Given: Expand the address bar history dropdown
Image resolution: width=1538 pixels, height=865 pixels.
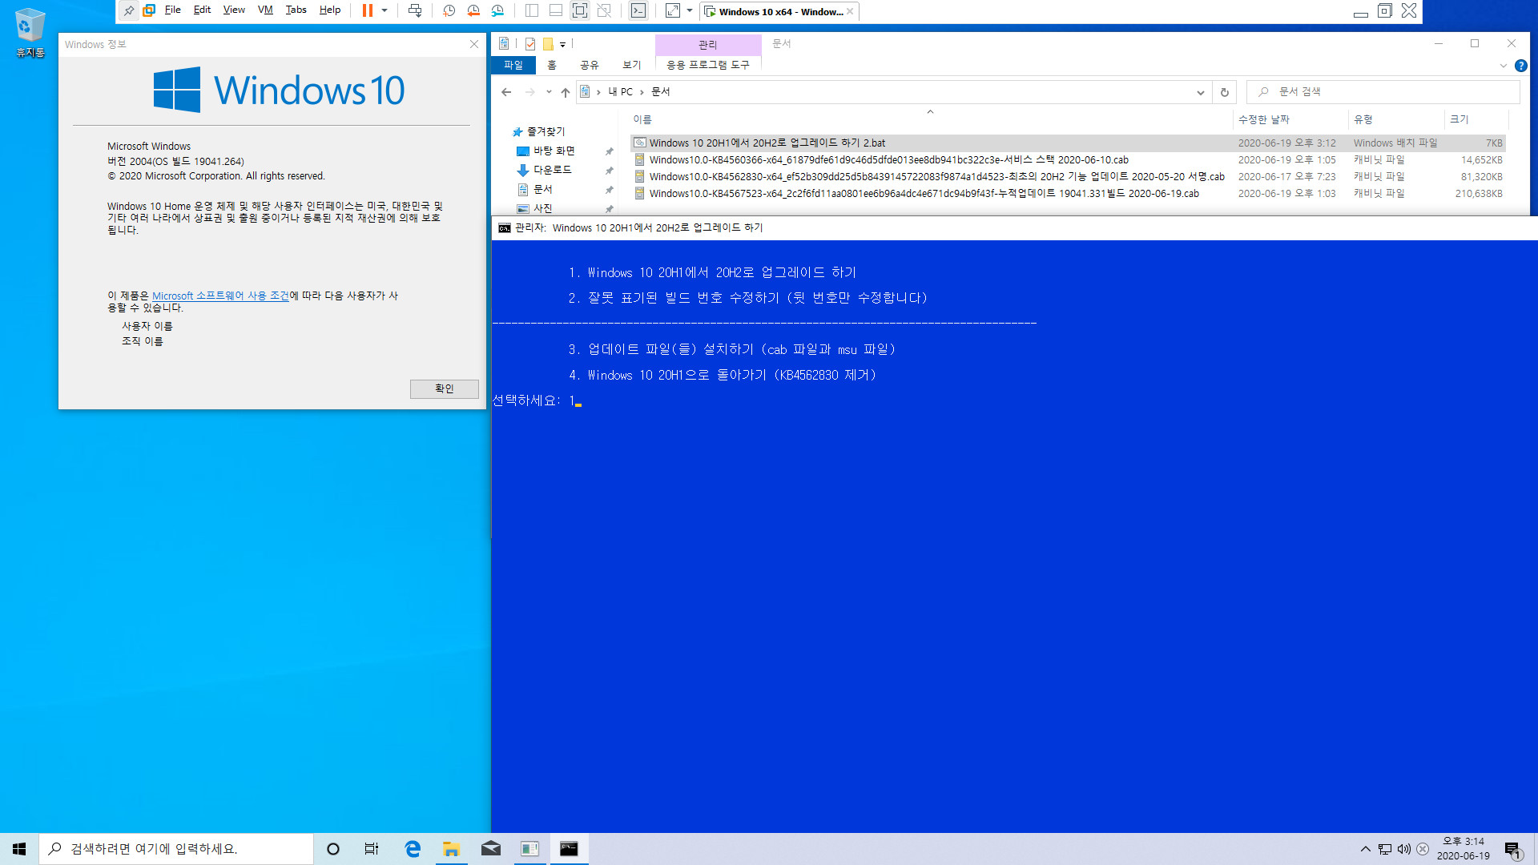Looking at the screenshot, I should coord(1200,92).
